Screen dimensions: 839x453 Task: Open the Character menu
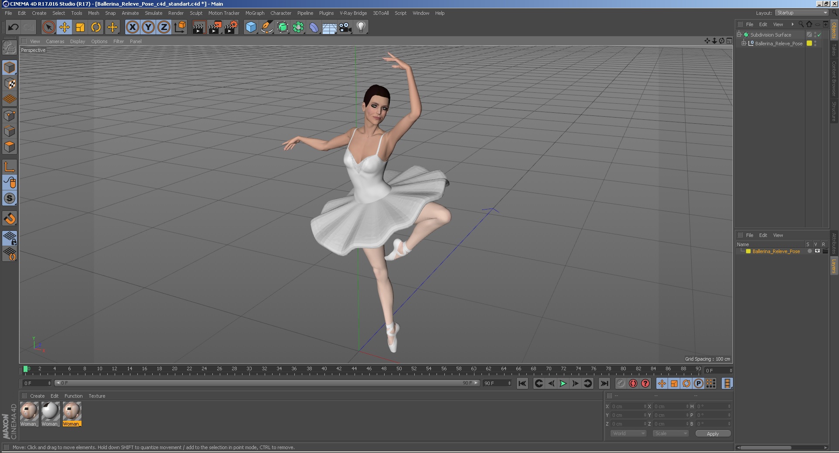click(x=280, y=13)
